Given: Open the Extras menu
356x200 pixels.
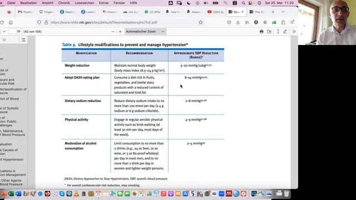Looking at the screenshot, I should tap(104, 3).
